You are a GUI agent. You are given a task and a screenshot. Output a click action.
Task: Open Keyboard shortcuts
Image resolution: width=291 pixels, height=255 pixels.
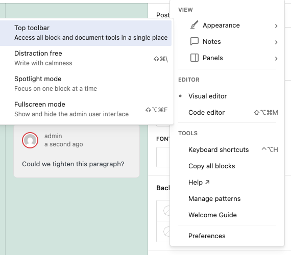point(227,149)
